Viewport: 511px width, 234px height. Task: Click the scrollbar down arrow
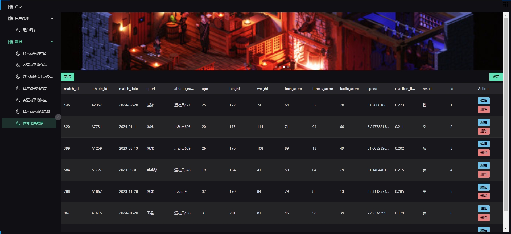(x=506, y=229)
